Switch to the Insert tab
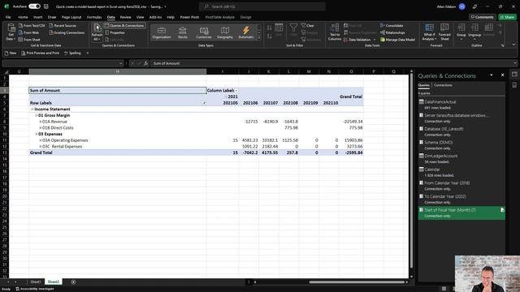The image size is (520, 292). pos(38,17)
